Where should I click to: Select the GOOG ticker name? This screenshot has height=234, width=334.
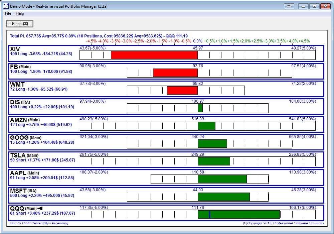click(x=19, y=137)
